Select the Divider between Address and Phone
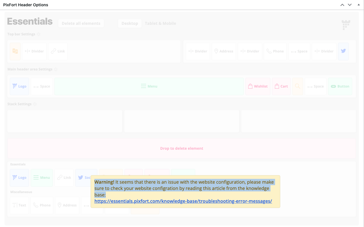Image resolution: width=364 pixels, height=227 pixels. pyautogui.click(x=250, y=51)
